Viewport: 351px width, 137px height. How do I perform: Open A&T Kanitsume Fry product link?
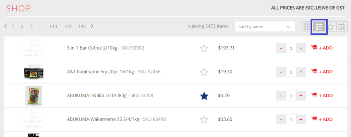tap(100, 72)
